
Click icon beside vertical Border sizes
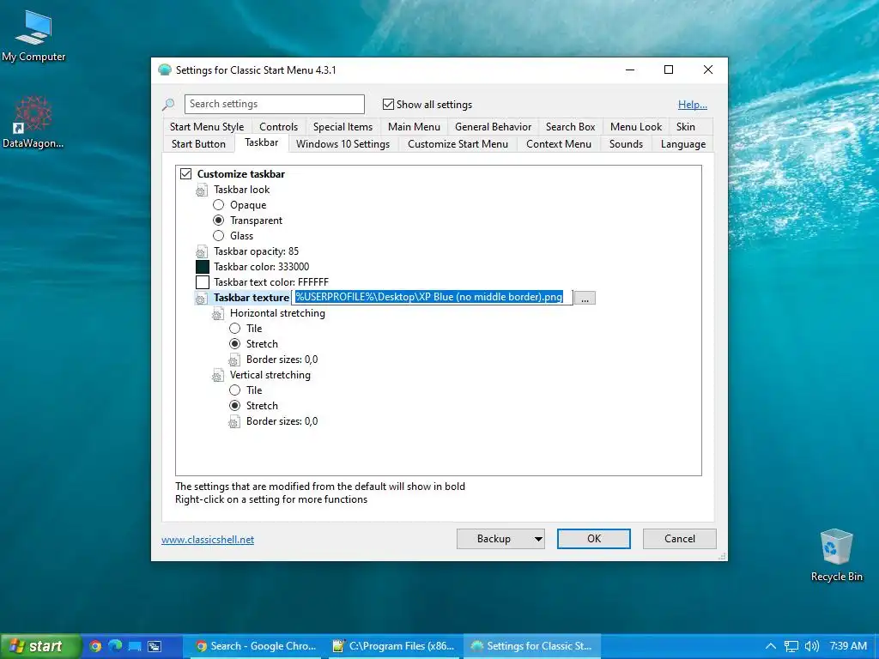pyautogui.click(x=234, y=421)
